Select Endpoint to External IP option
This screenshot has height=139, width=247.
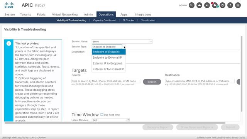(x=109, y=58)
